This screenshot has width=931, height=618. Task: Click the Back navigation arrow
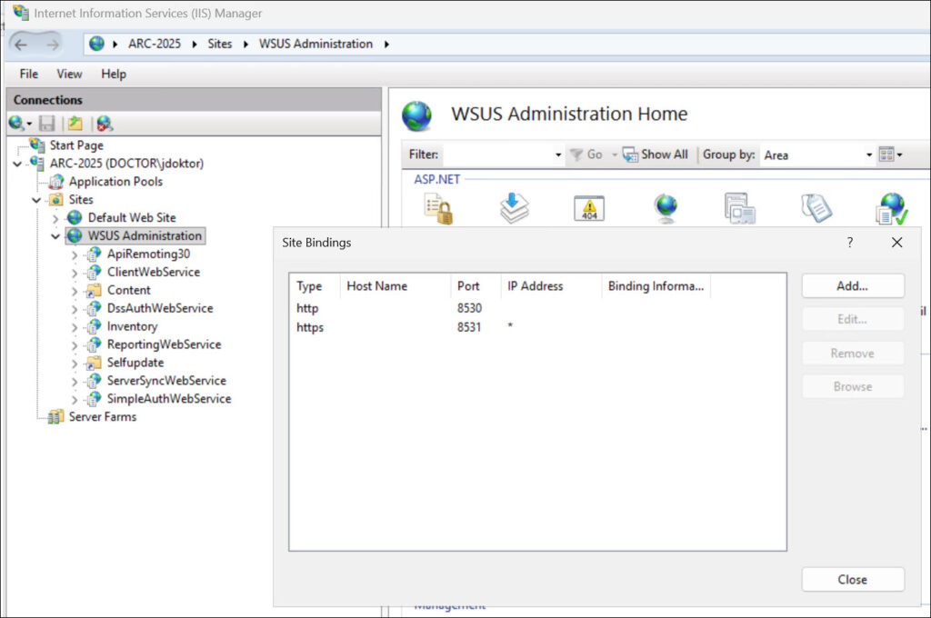[x=21, y=44]
